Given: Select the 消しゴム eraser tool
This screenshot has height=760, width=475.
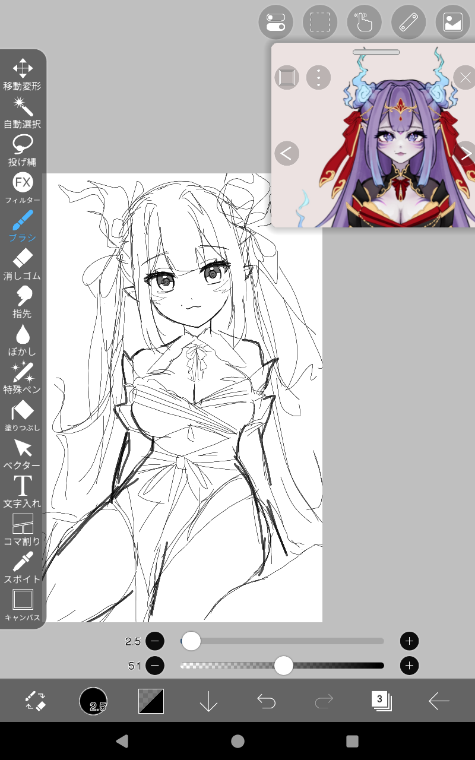Looking at the screenshot, I should [x=23, y=264].
